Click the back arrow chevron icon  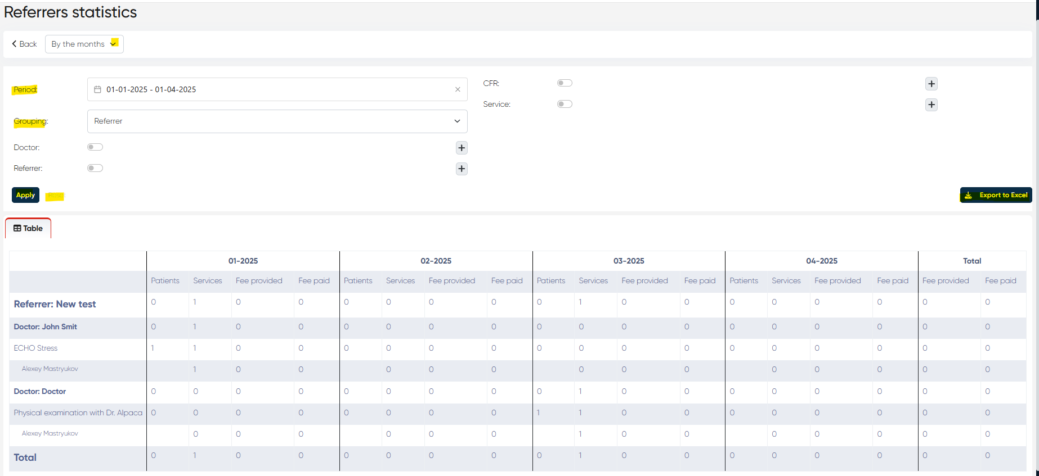(15, 44)
